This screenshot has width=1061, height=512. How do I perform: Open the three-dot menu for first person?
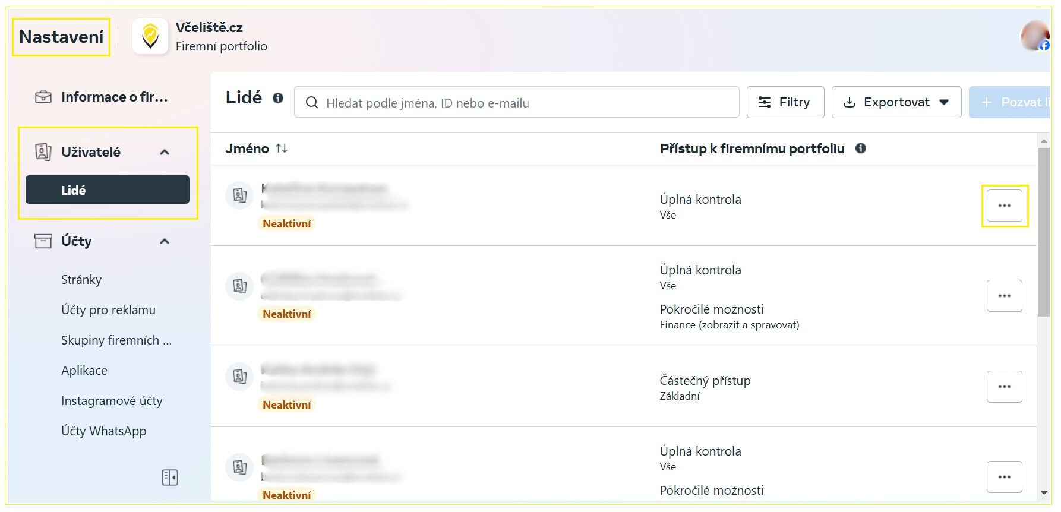point(1004,206)
